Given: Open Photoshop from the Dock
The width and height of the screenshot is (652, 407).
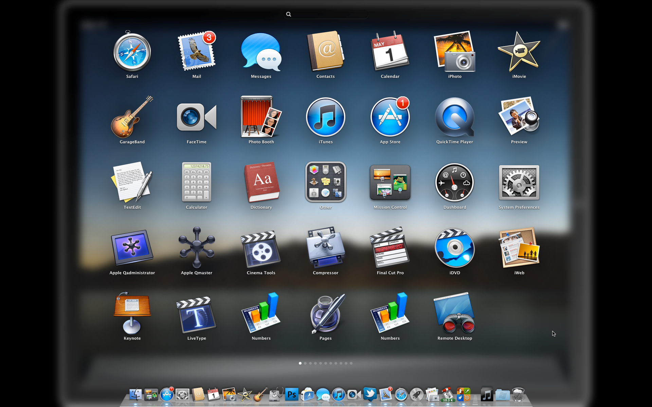Looking at the screenshot, I should 292,394.
